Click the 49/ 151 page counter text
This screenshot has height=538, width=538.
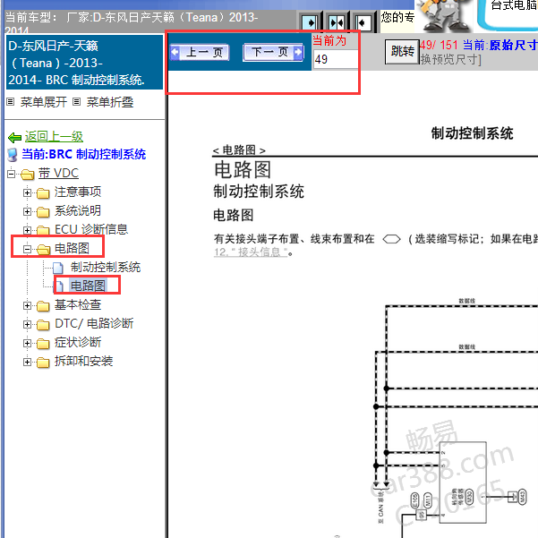[440, 45]
